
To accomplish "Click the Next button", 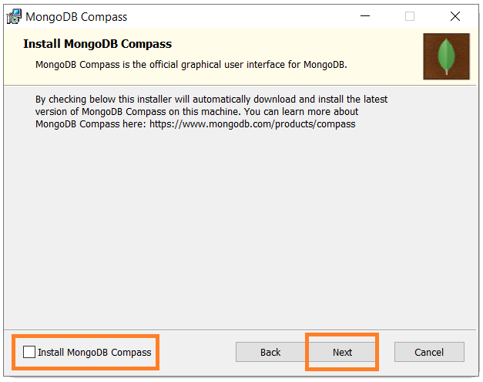I will click(x=342, y=352).
